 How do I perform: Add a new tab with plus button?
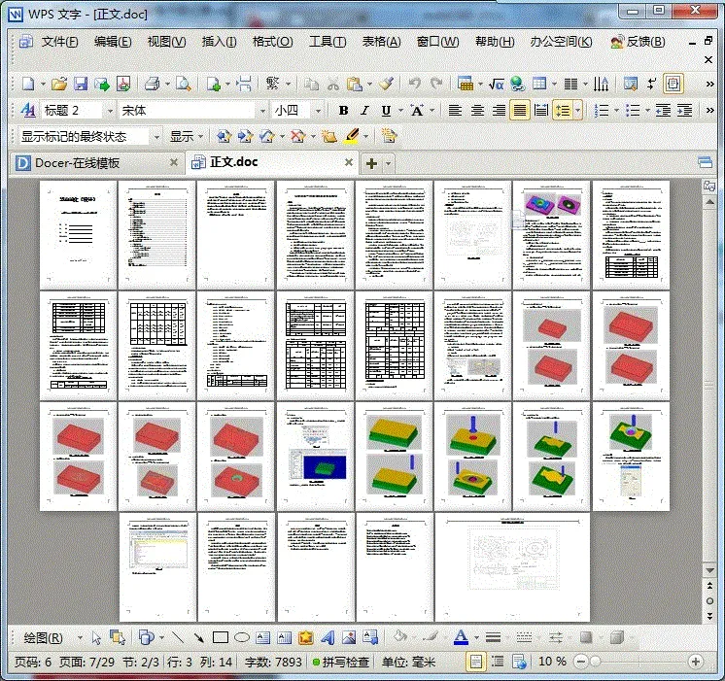coord(371,163)
